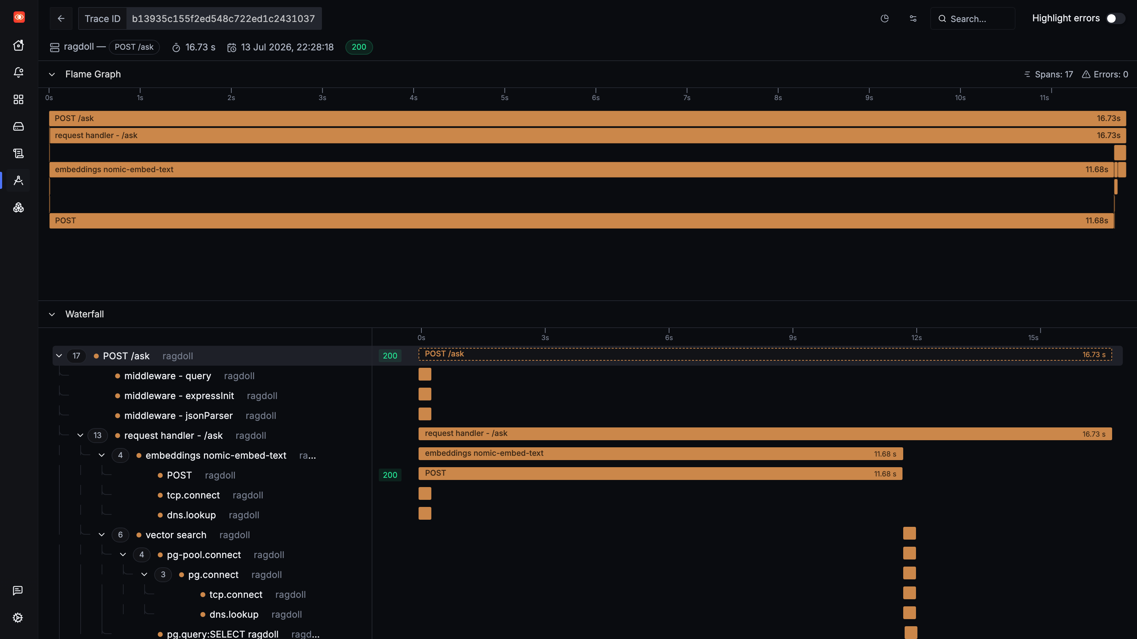Click the 200 badge on the POST row

[390, 475]
